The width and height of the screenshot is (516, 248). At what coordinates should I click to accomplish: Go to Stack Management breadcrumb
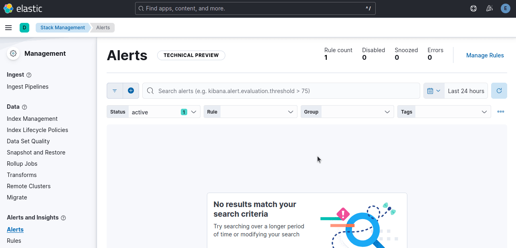tap(63, 28)
